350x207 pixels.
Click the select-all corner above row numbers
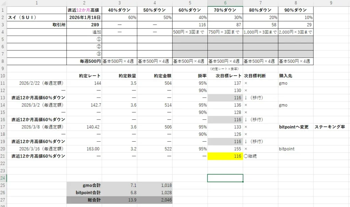(x=3, y=3)
